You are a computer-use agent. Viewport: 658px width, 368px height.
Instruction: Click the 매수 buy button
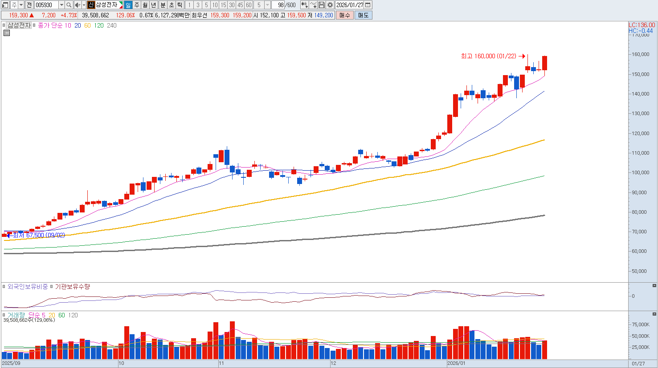click(345, 15)
